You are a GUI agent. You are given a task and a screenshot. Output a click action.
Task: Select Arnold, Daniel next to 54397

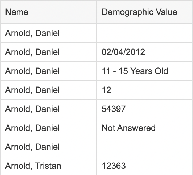coord(49,109)
